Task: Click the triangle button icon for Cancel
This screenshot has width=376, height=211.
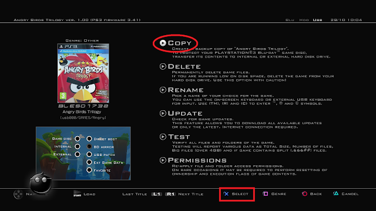Action: 336,193
